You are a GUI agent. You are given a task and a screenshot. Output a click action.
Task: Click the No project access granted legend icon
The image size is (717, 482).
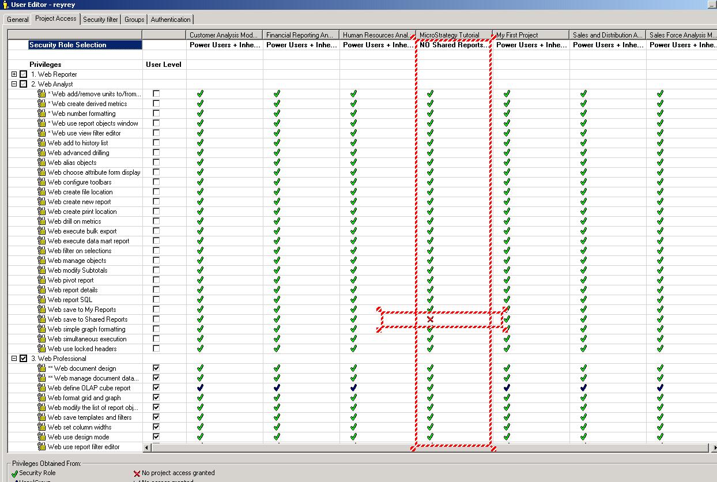[x=137, y=473]
